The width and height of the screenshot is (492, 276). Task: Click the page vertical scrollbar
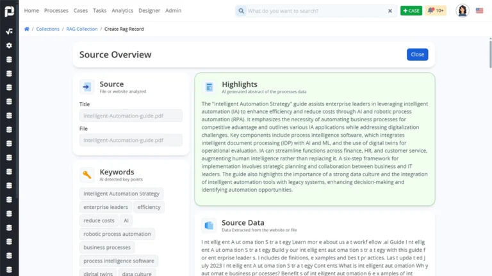(x=491, y=53)
